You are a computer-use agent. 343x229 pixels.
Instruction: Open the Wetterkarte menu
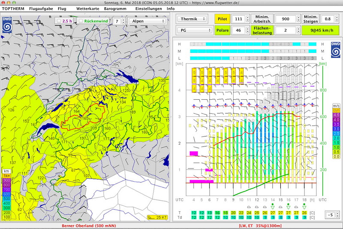click(x=87, y=9)
